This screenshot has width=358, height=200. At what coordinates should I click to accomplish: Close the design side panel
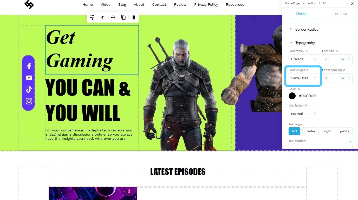coord(352,4)
